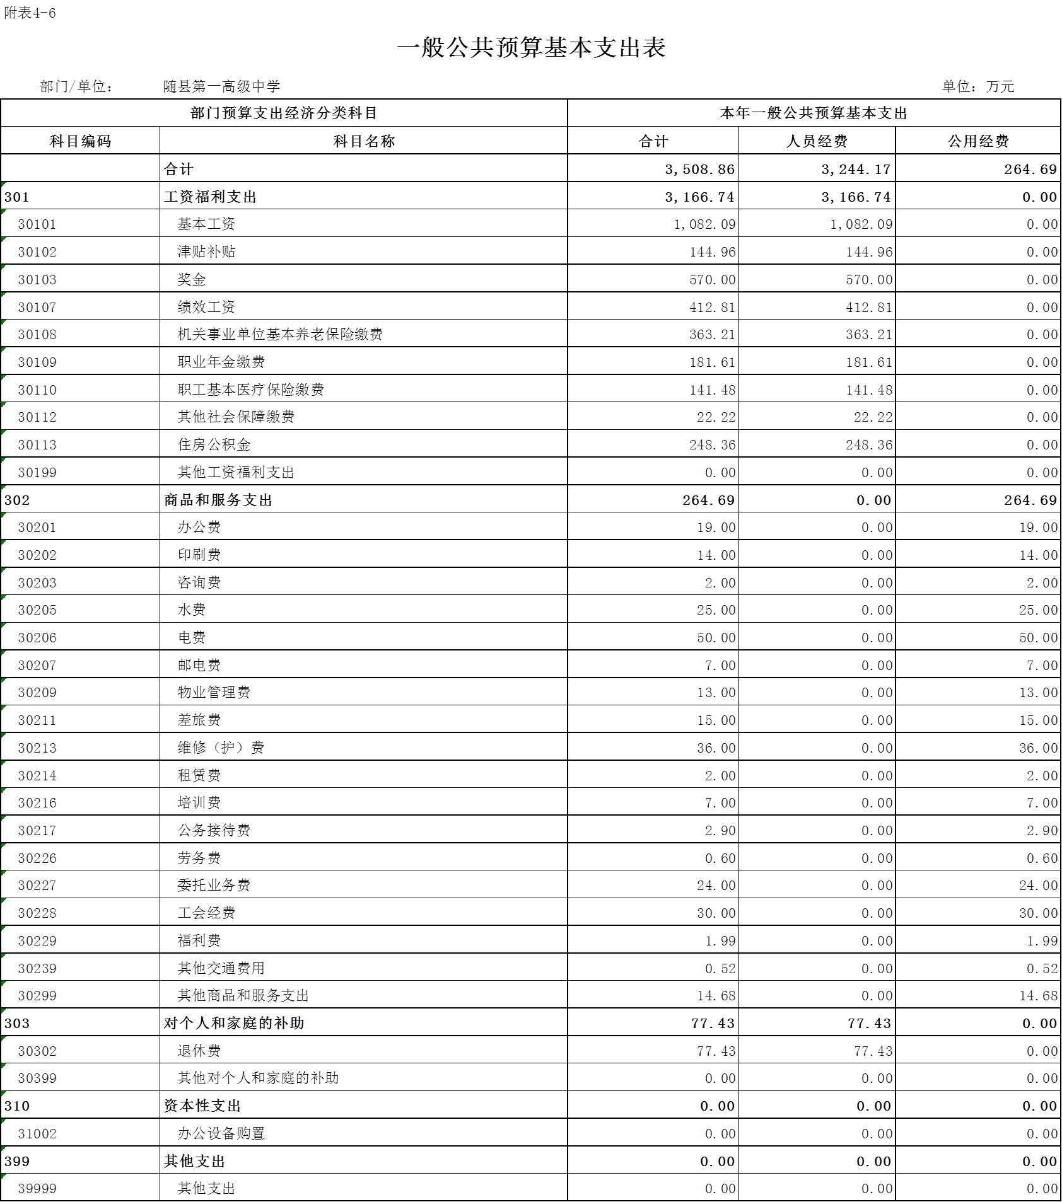Click the 电费 公用经费 value 50.00
The image size is (1062, 1202).
point(978,637)
